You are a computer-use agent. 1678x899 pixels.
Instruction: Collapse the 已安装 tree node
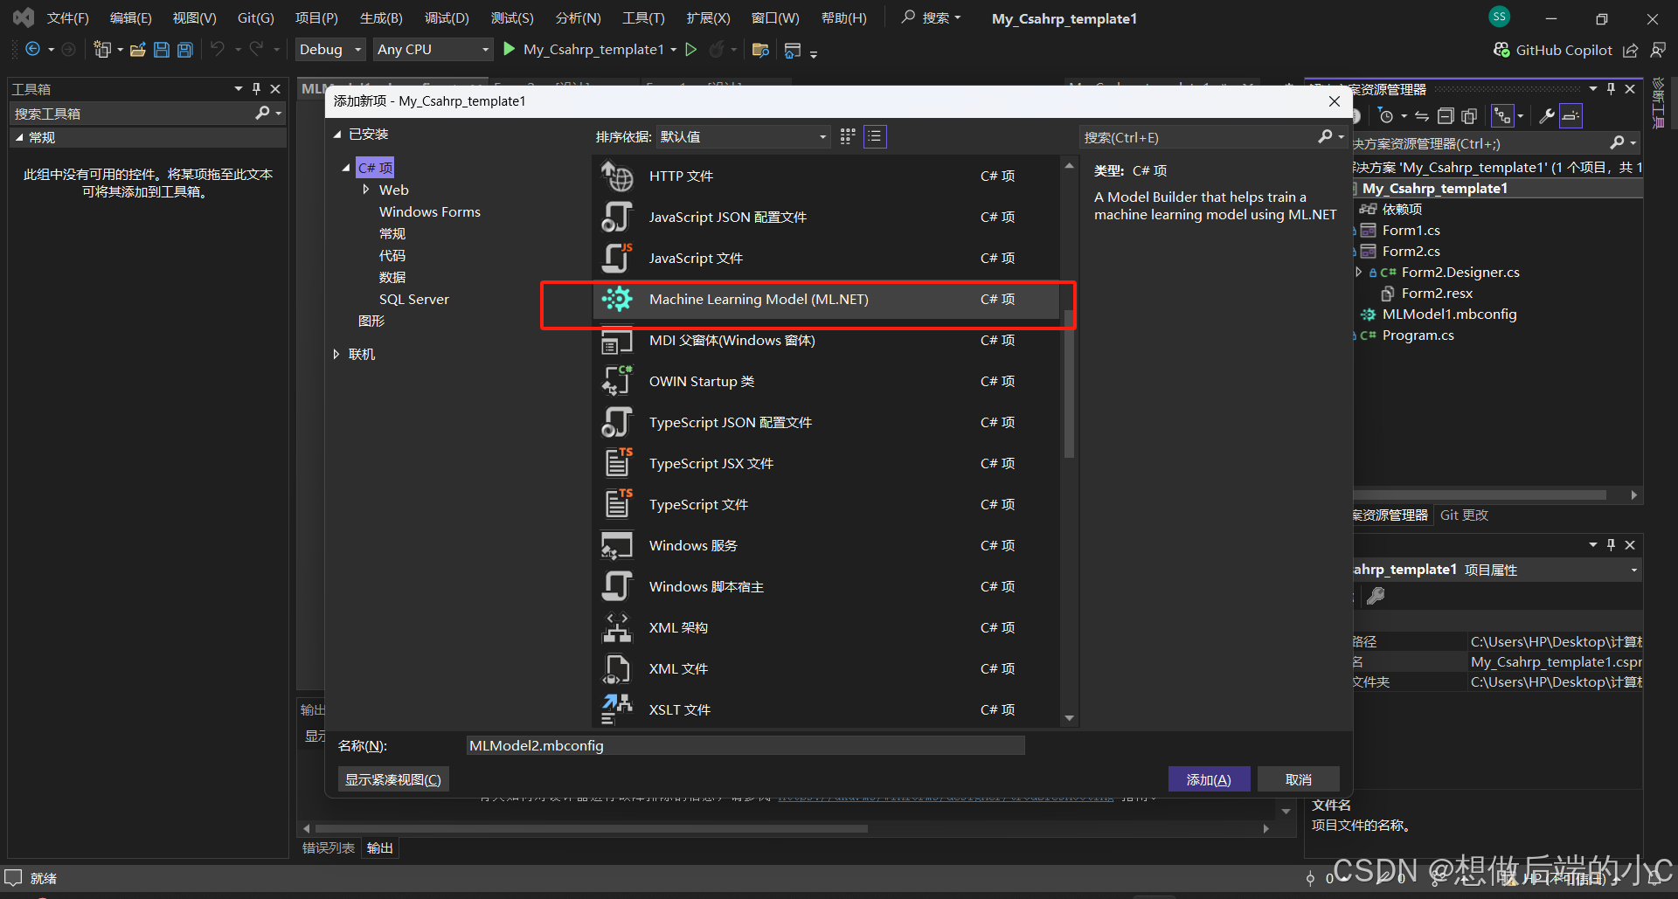[337, 135]
